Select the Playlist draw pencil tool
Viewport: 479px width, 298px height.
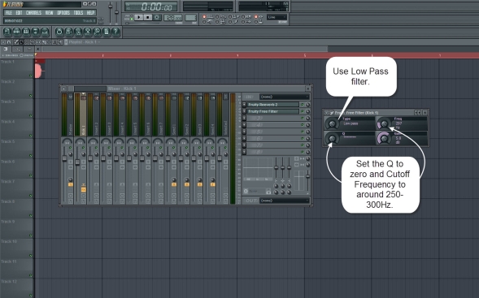pyautogui.click(x=16, y=42)
